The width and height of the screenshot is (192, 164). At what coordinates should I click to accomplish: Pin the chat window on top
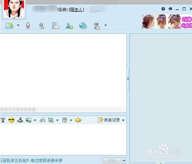click(x=170, y=9)
